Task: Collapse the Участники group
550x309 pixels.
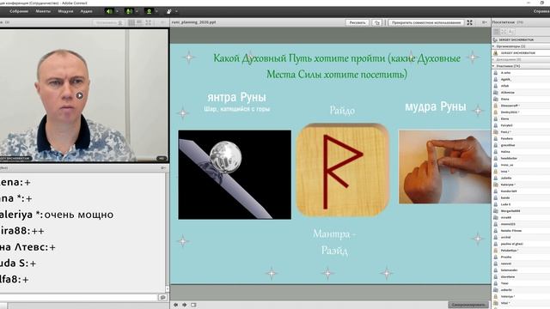Action: [494, 66]
